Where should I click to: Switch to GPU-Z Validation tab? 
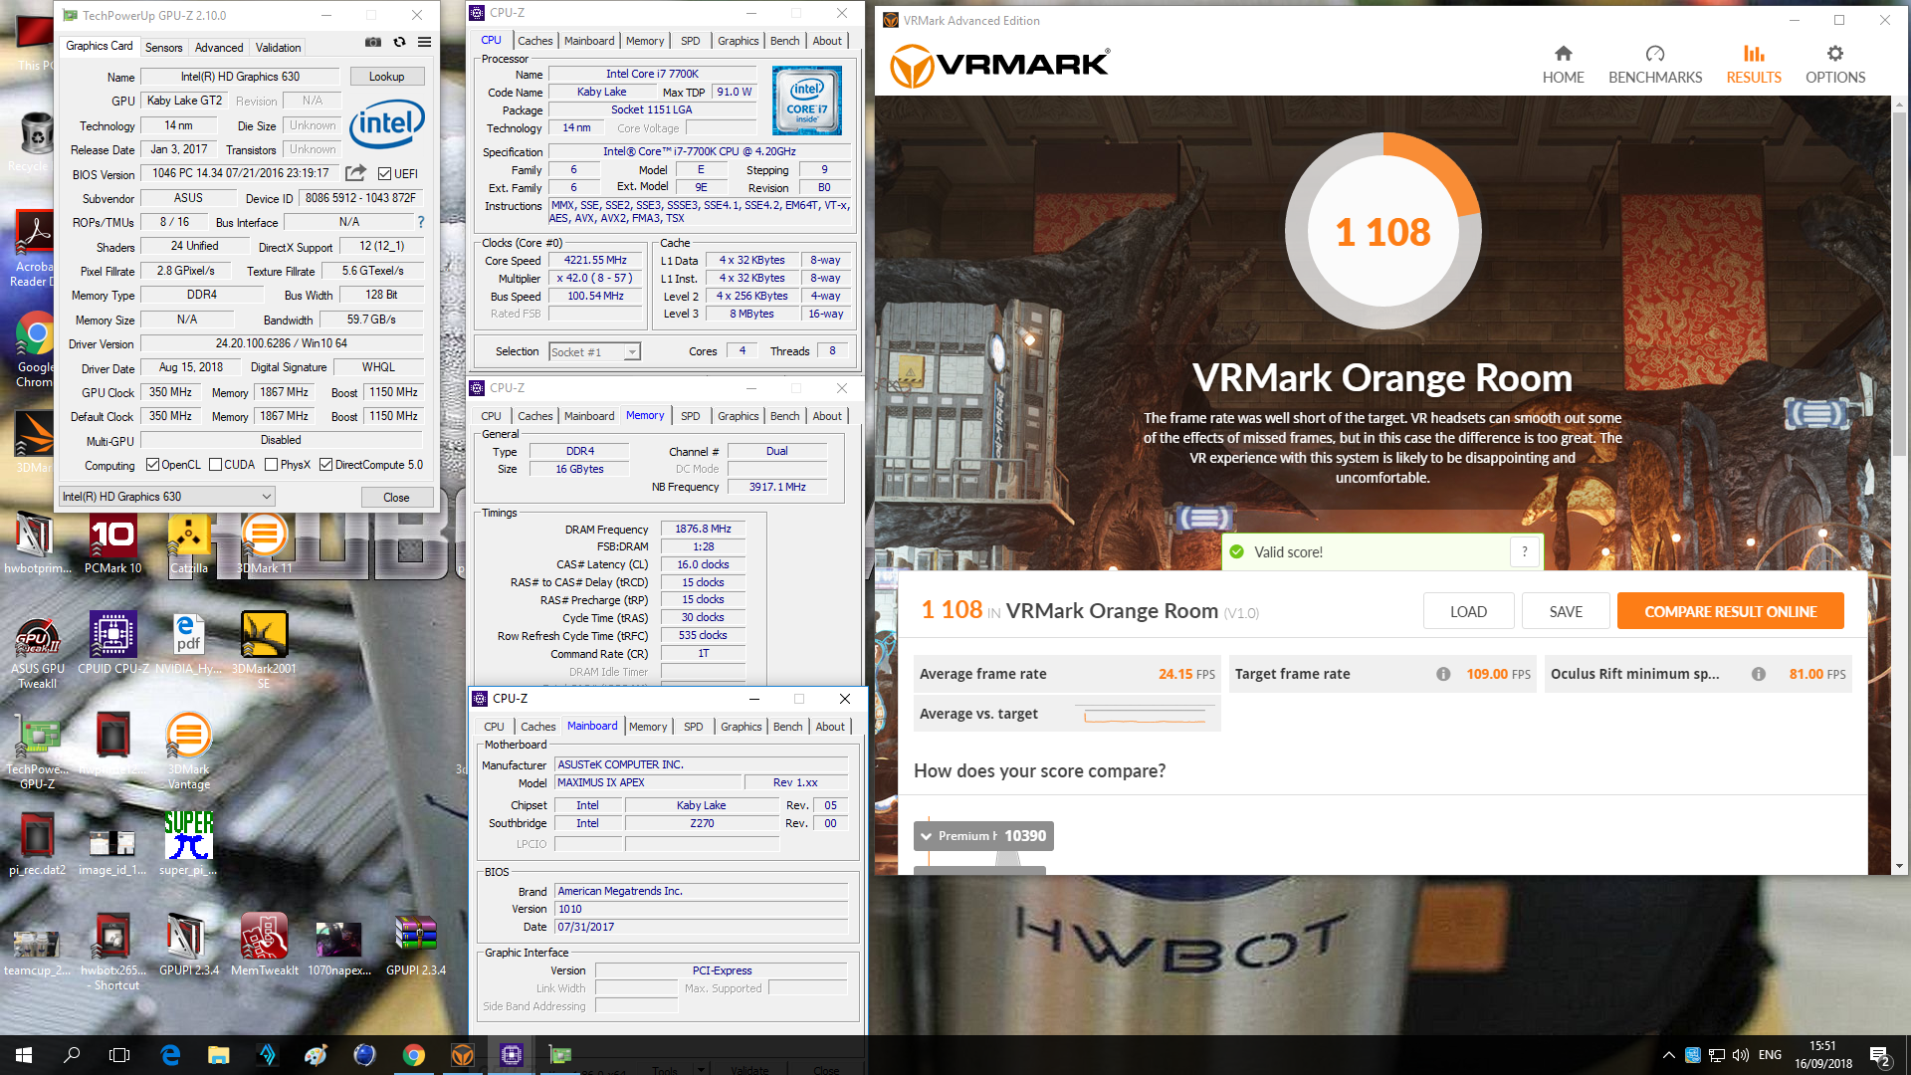coord(278,47)
